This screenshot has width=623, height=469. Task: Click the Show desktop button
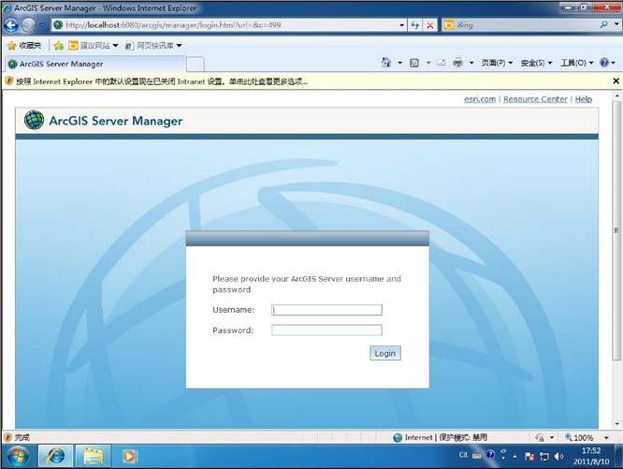click(619, 456)
